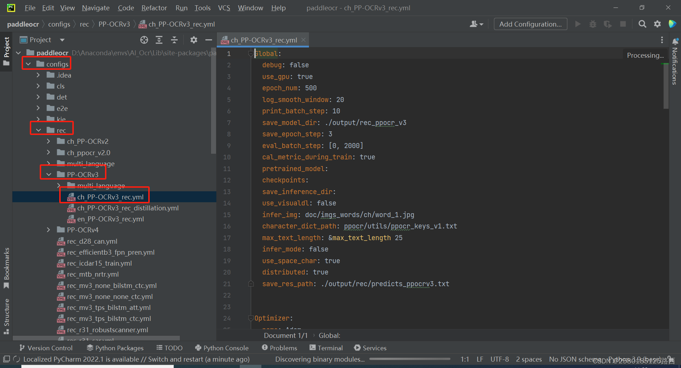Screen dimensions: 681x368
Task: Open Python Packages tool window
Action: point(115,348)
